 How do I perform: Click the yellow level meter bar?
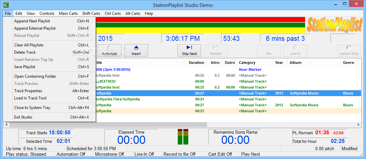[200, 30]
